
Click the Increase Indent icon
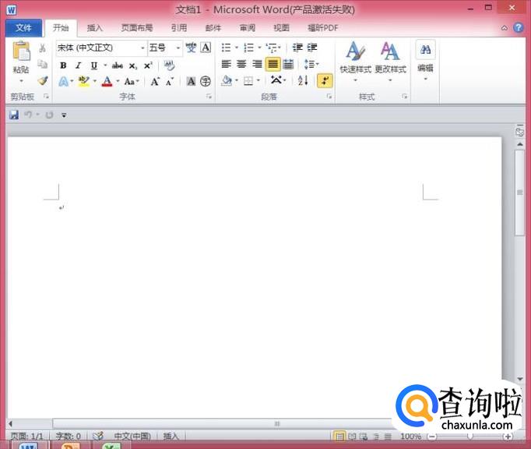tap(312, 48)
